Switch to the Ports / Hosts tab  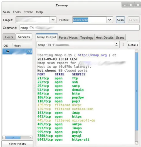[x=68, y=38]
